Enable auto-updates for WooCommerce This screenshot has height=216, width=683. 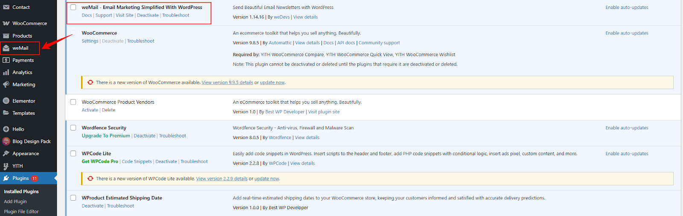(627, 33)
